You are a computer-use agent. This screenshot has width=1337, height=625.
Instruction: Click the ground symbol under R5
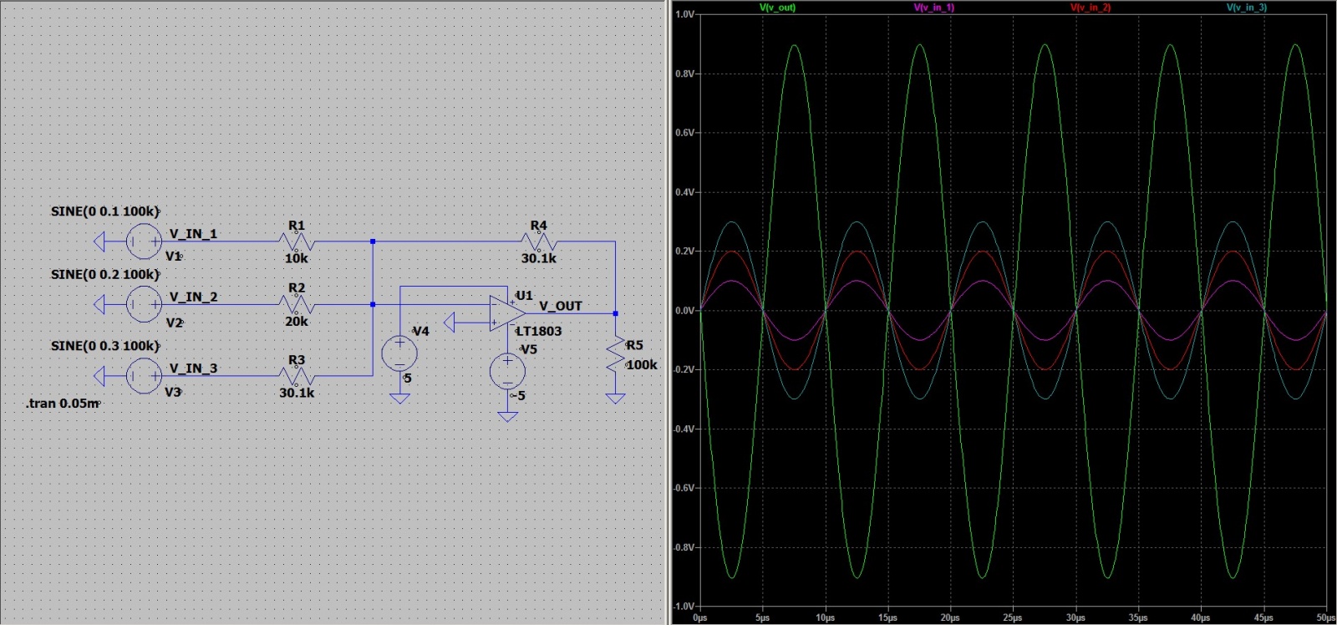coord(615,399)
